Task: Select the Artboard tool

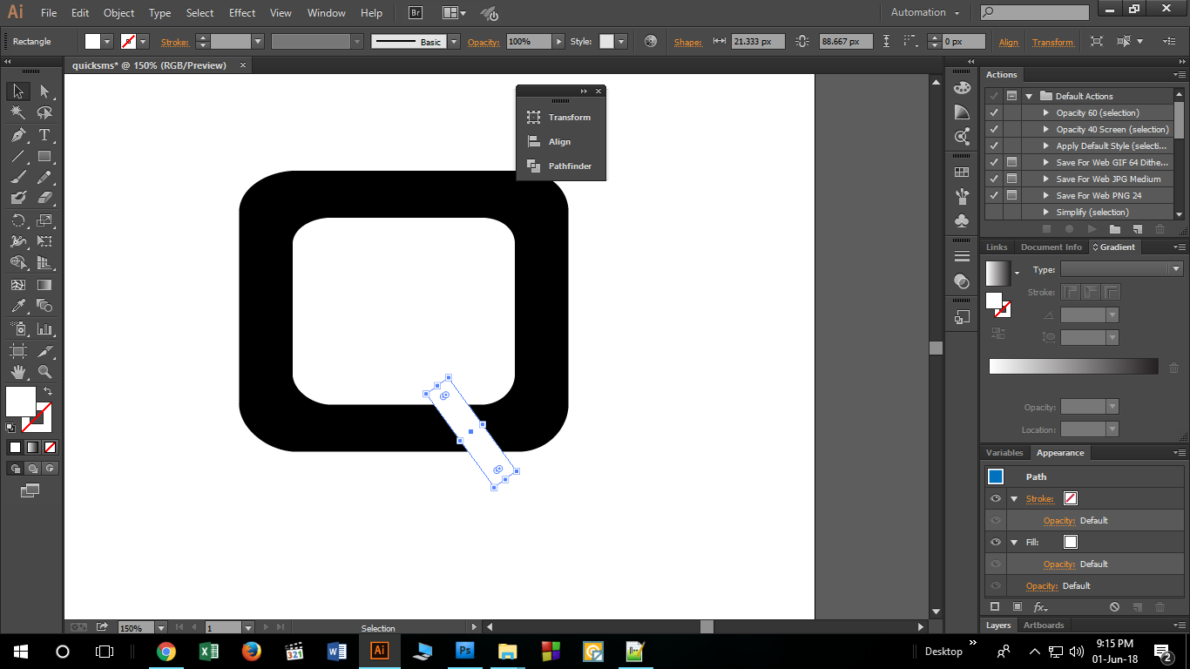Action: coord(17,351)
